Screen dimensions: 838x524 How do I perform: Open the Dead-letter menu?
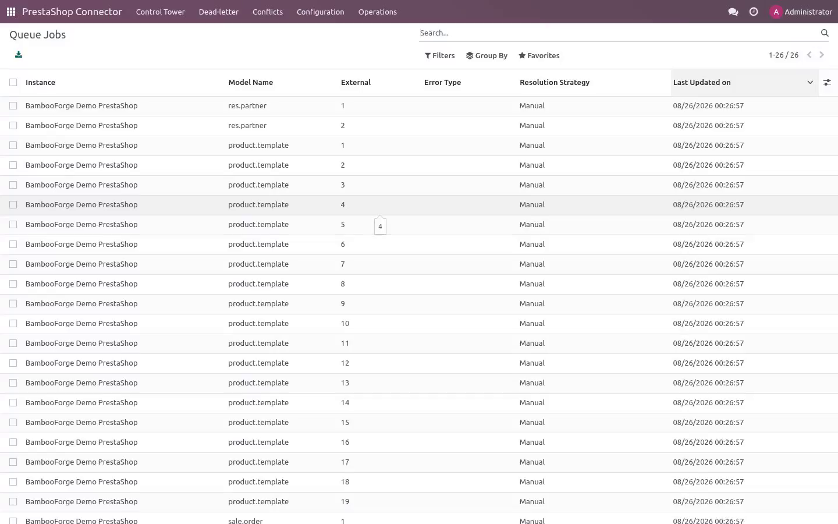click(219, 12)
